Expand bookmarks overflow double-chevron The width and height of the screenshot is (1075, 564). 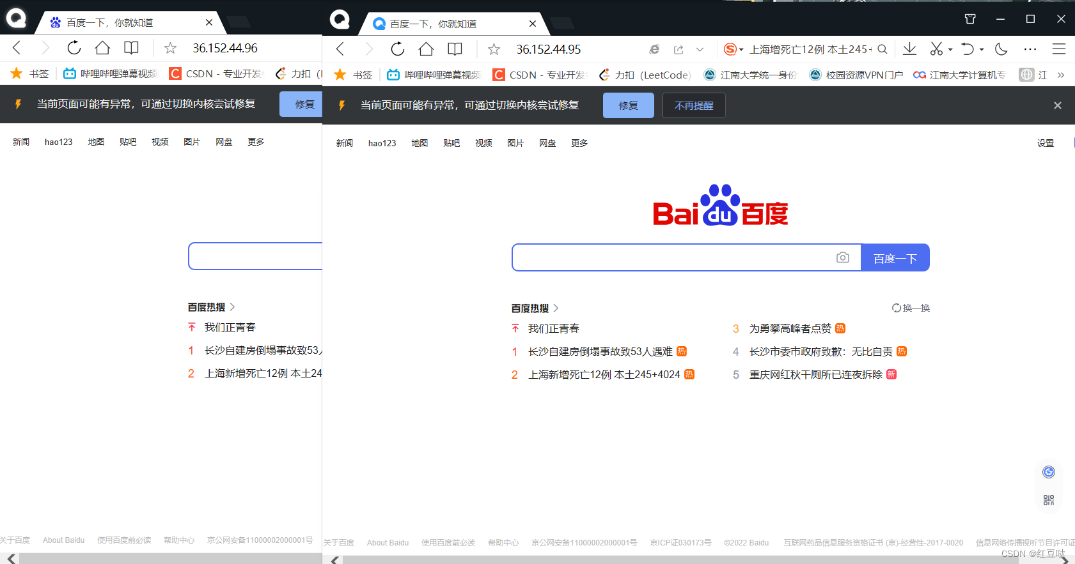1061,75
